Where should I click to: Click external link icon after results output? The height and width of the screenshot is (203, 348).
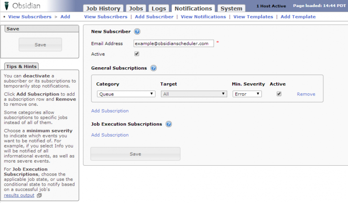tap(39, 196)
